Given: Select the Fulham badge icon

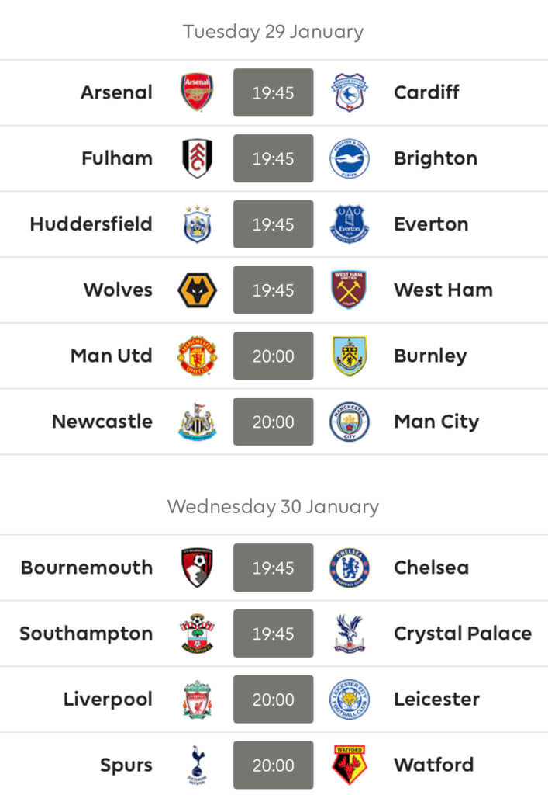Looking at the screenshot, I should [197, 158].
